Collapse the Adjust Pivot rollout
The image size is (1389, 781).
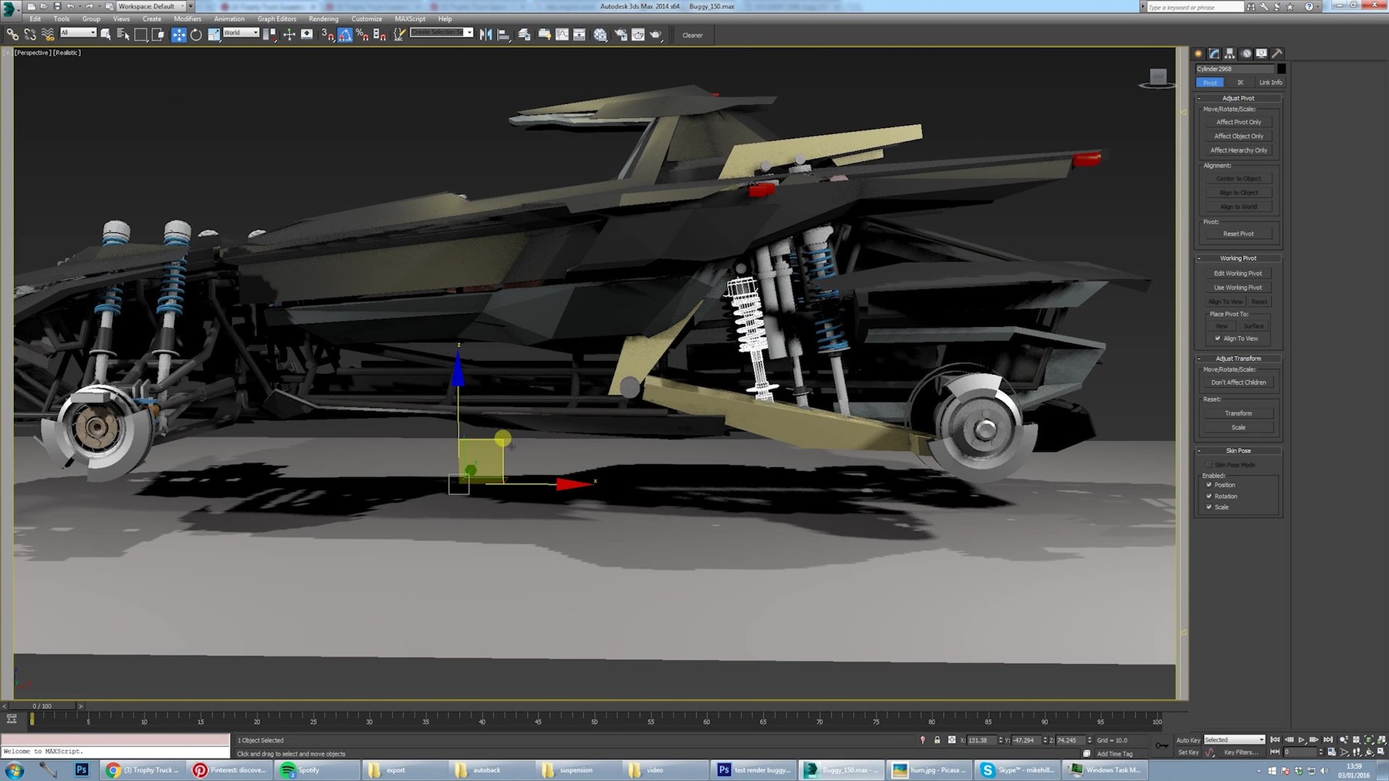click(x=1198, y=98)
